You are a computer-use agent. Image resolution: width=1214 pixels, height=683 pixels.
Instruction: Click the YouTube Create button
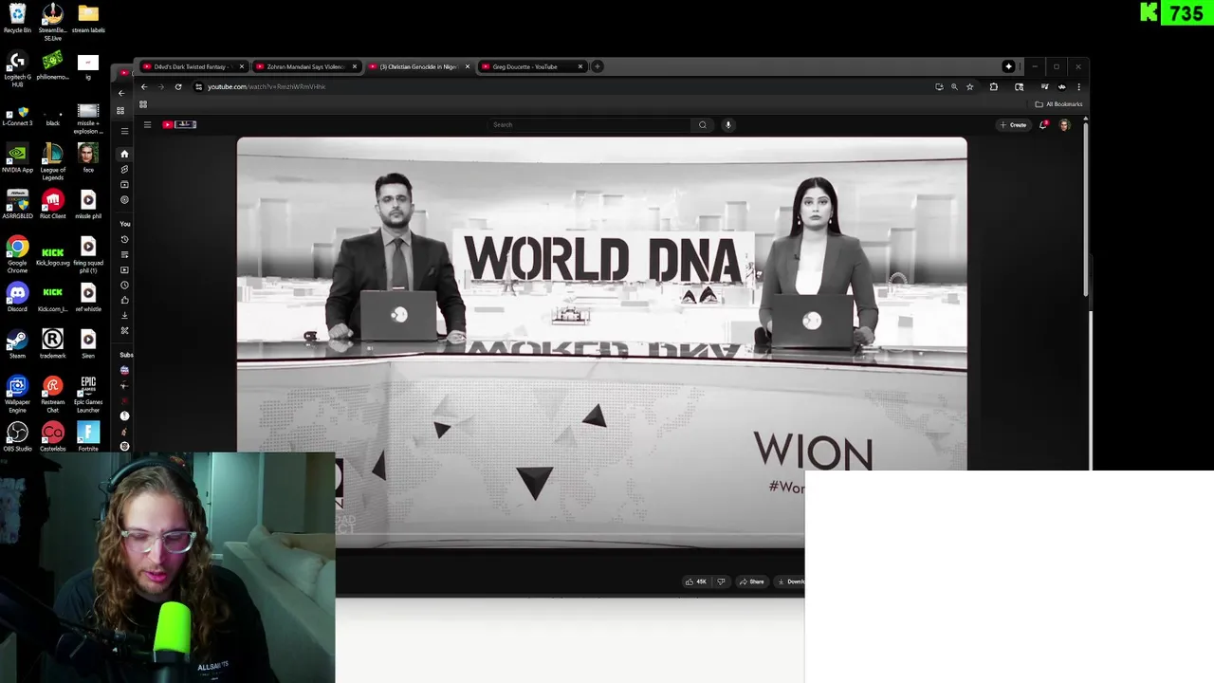tap(1013, 124)
